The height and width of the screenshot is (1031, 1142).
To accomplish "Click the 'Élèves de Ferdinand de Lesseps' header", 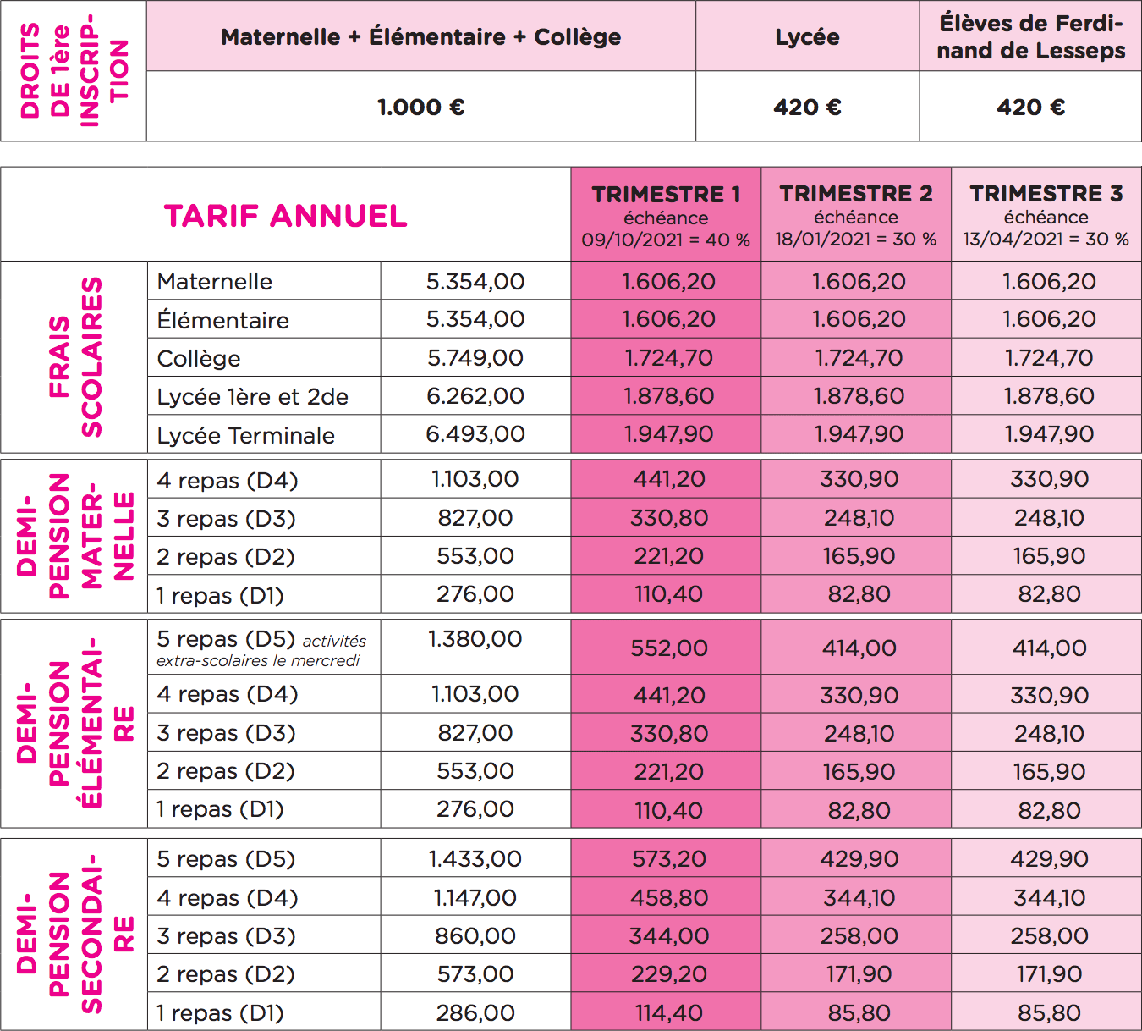I will click(1030, 37).
